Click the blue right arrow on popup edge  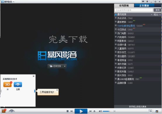pyautogui.click(x=35, y=91)
